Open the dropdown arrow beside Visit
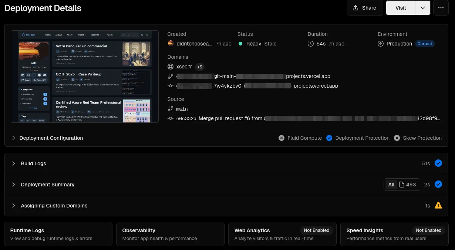Image resolution: width=455 pixels, height=250 pixels. pyautogui.click(x=423, y=8)
